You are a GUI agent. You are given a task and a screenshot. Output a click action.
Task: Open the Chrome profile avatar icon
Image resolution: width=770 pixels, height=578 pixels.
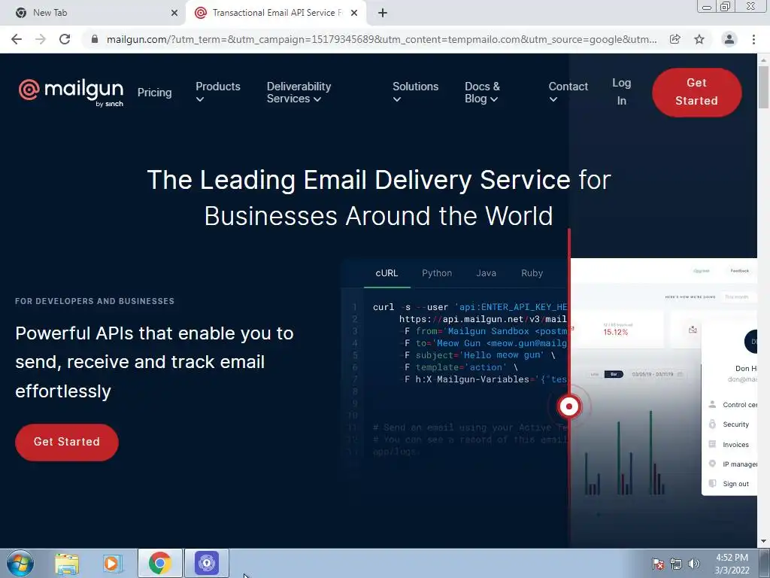729,39
